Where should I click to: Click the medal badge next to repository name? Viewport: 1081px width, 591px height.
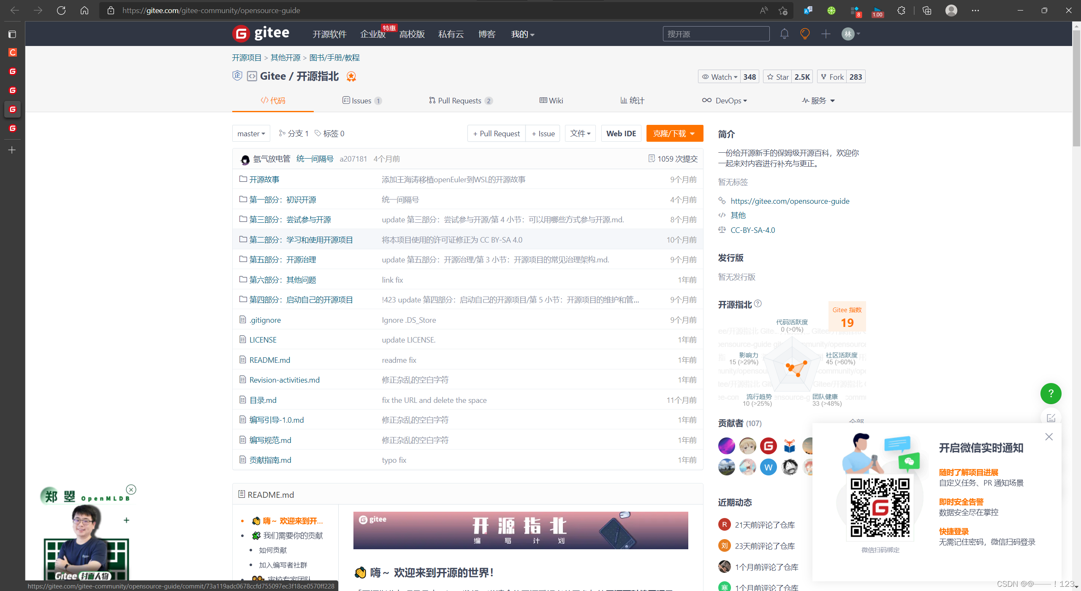[351, 76]
